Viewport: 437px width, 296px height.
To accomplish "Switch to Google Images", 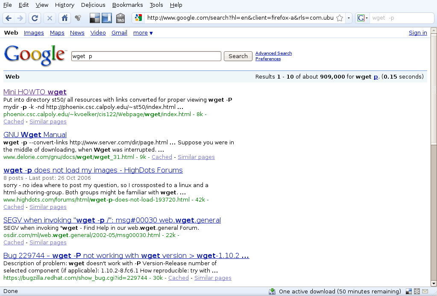I will point(34,33).
